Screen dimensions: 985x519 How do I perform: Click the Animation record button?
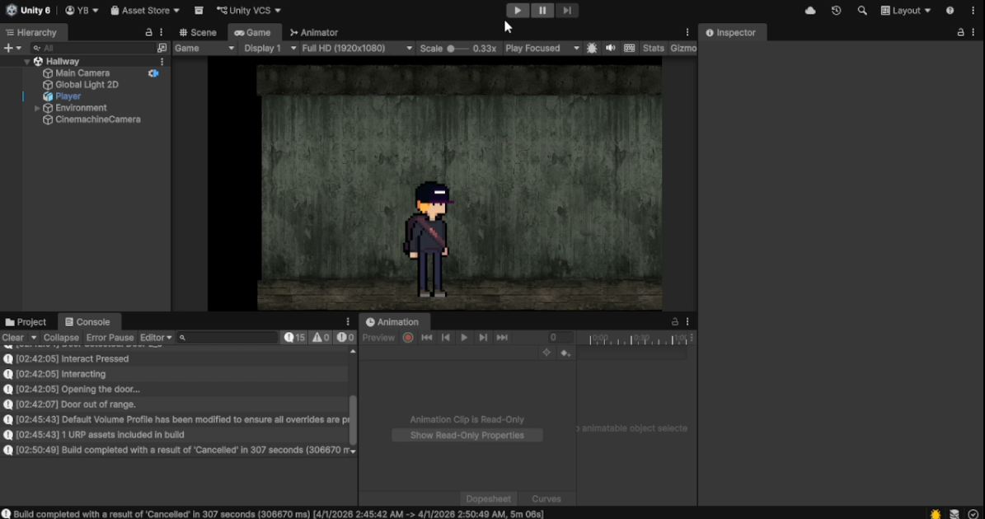point(408,338)
